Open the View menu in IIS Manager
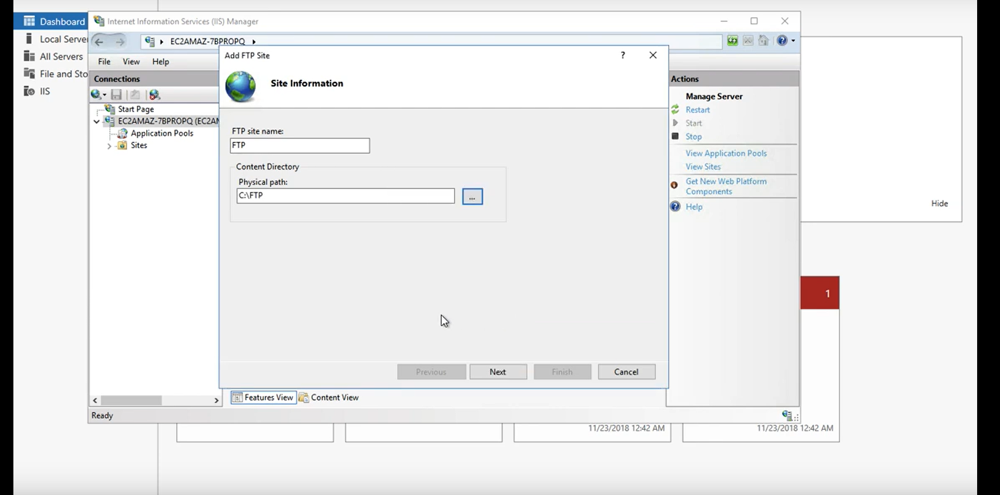Screen dimensions: 1000x495 point(131,61)
